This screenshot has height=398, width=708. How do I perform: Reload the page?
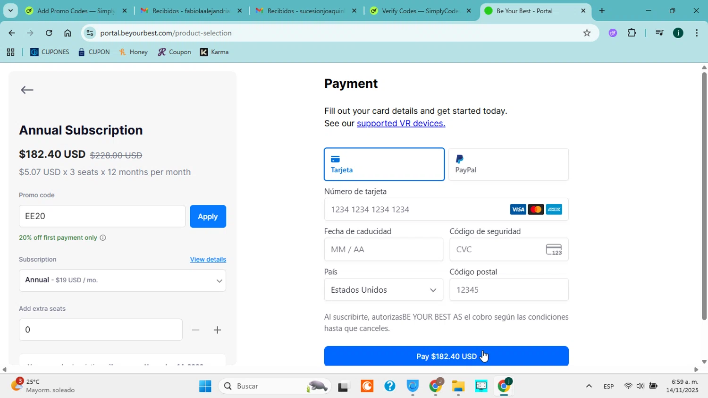click(49, 33)
